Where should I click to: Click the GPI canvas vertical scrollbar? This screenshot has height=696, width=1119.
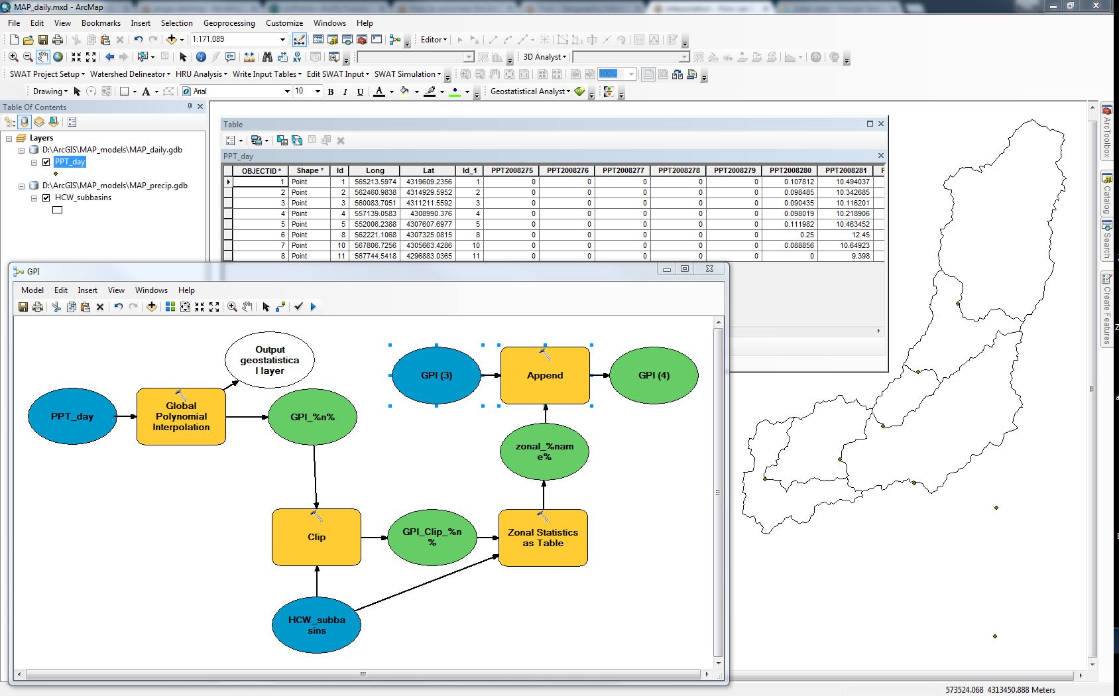(718, 493)
